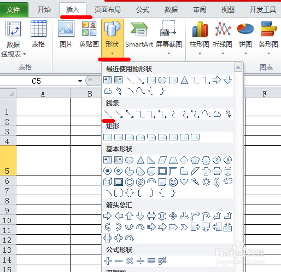Image resolution: width=281 pixels, height=272 pixels.
Task: Select the straight line shape under 线条
Action: 108,114
